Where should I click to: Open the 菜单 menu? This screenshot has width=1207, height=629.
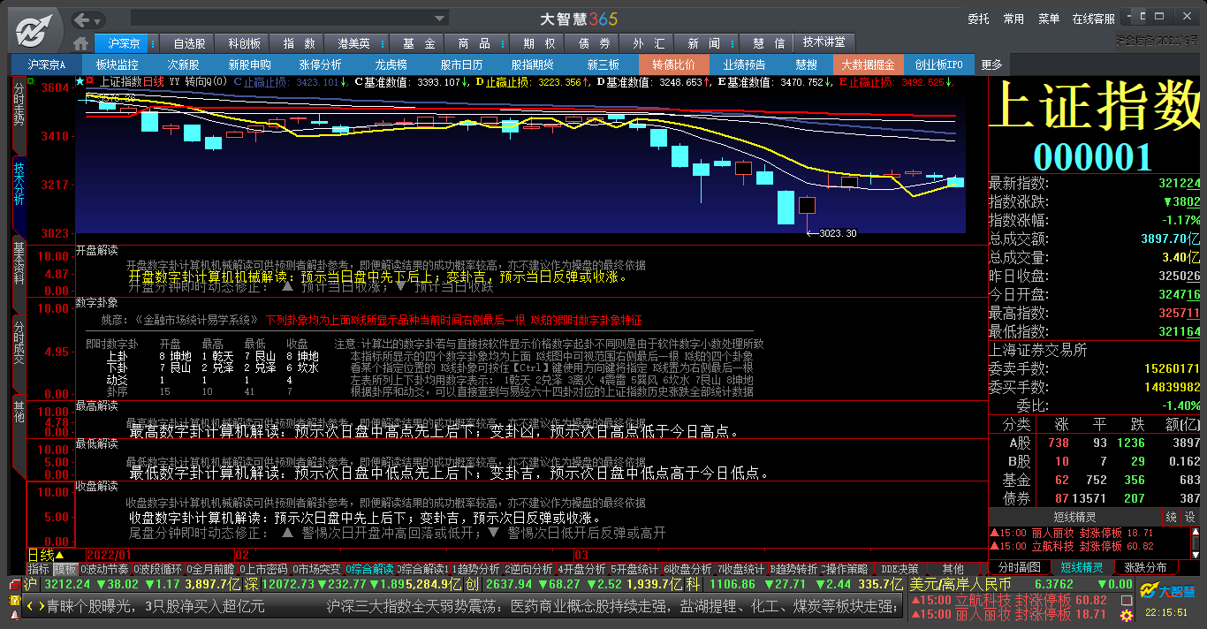click(x=1049, y=19)
